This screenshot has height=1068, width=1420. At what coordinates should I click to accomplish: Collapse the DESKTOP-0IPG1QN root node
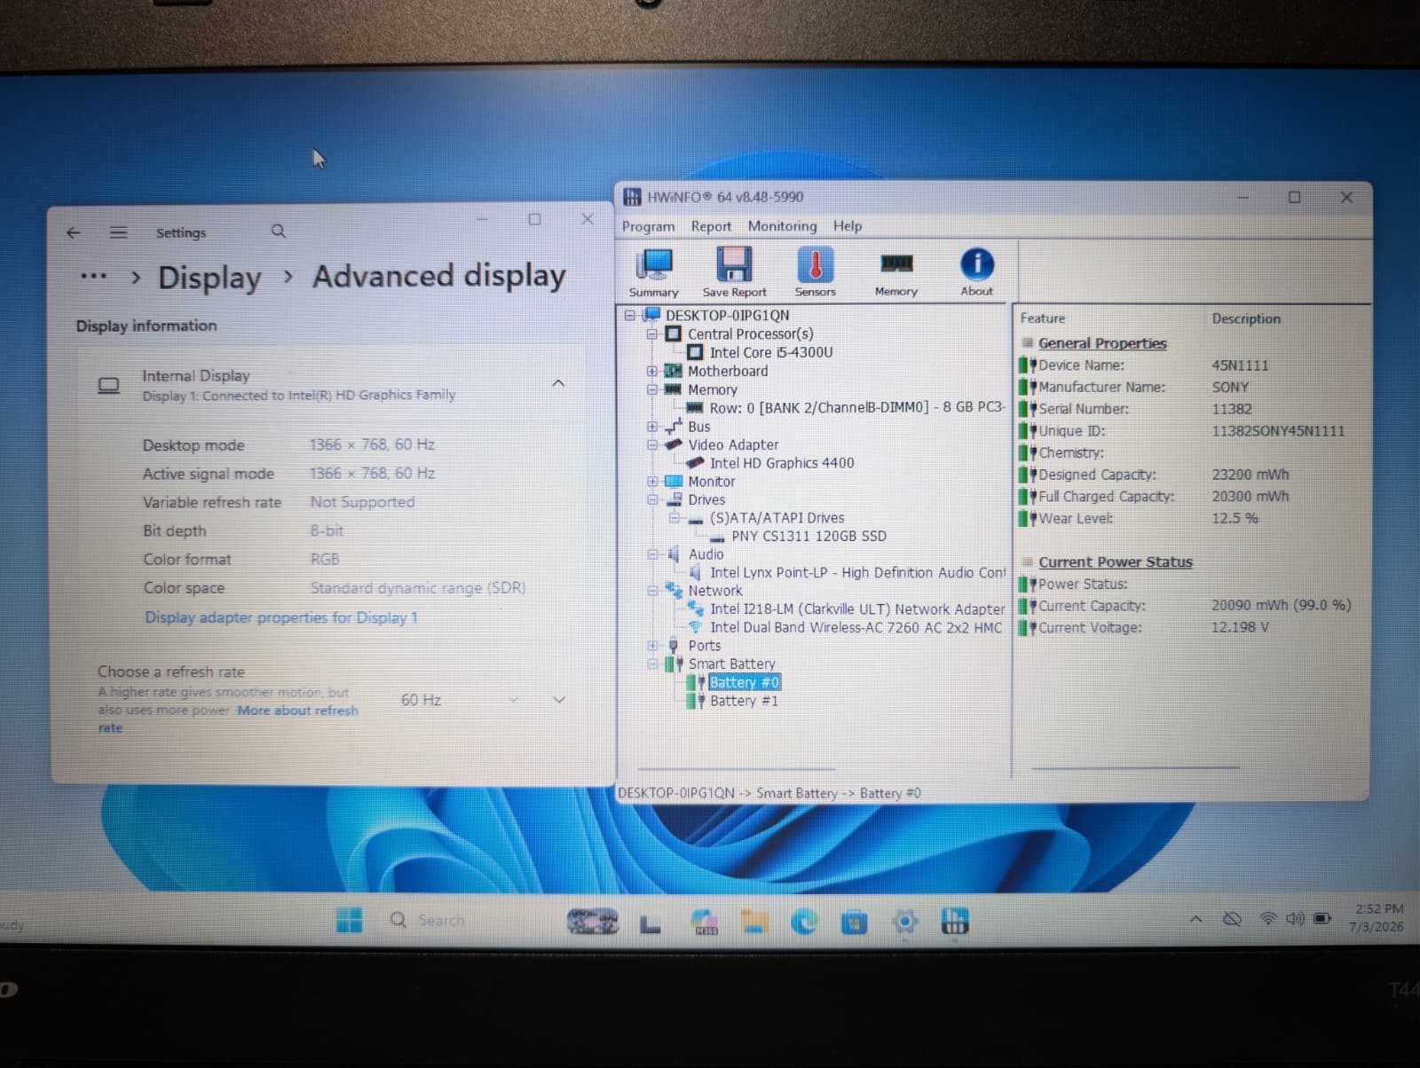coord(630,315)
